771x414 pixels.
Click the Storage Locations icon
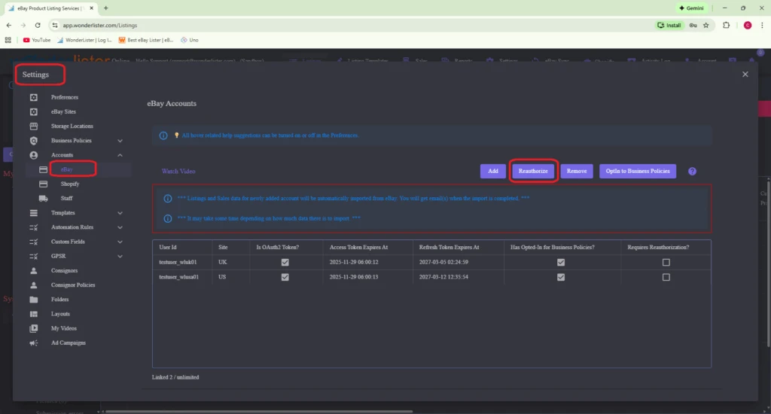point(33,126)
